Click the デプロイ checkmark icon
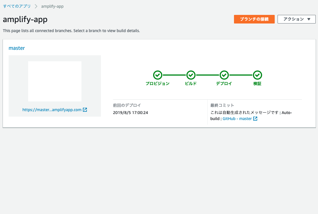 click(224, 75)
